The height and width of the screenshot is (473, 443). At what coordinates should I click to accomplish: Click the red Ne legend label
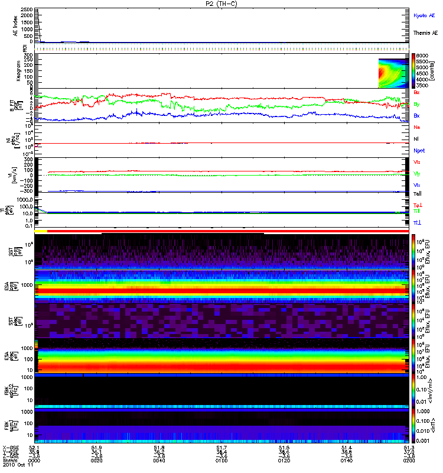pos(416,127)
